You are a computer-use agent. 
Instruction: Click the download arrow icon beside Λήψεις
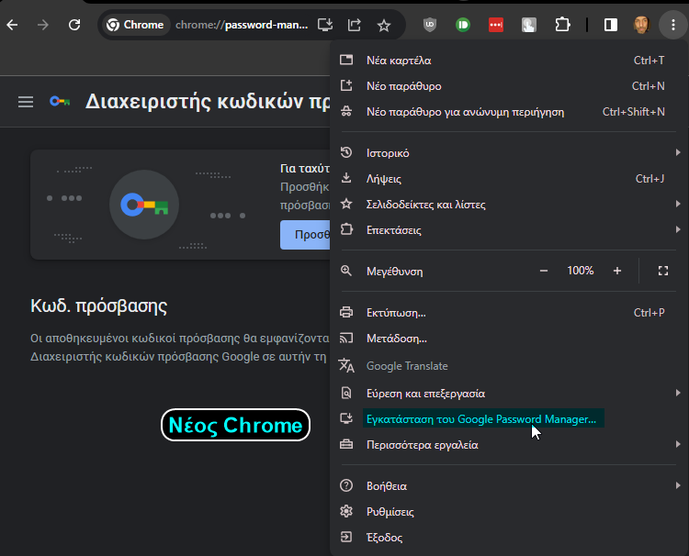346,178
